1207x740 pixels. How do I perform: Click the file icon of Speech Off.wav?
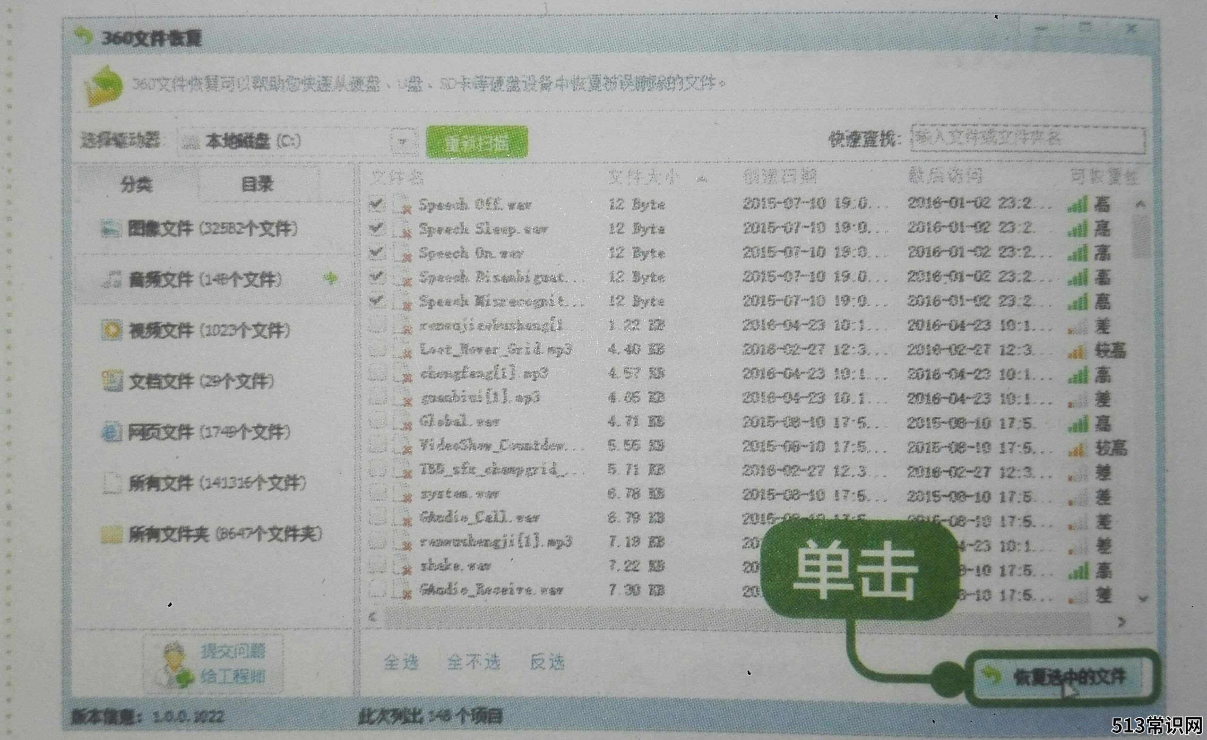402,205
